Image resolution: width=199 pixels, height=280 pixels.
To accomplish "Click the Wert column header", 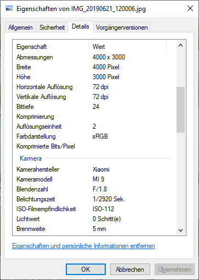I will point(128,47).
